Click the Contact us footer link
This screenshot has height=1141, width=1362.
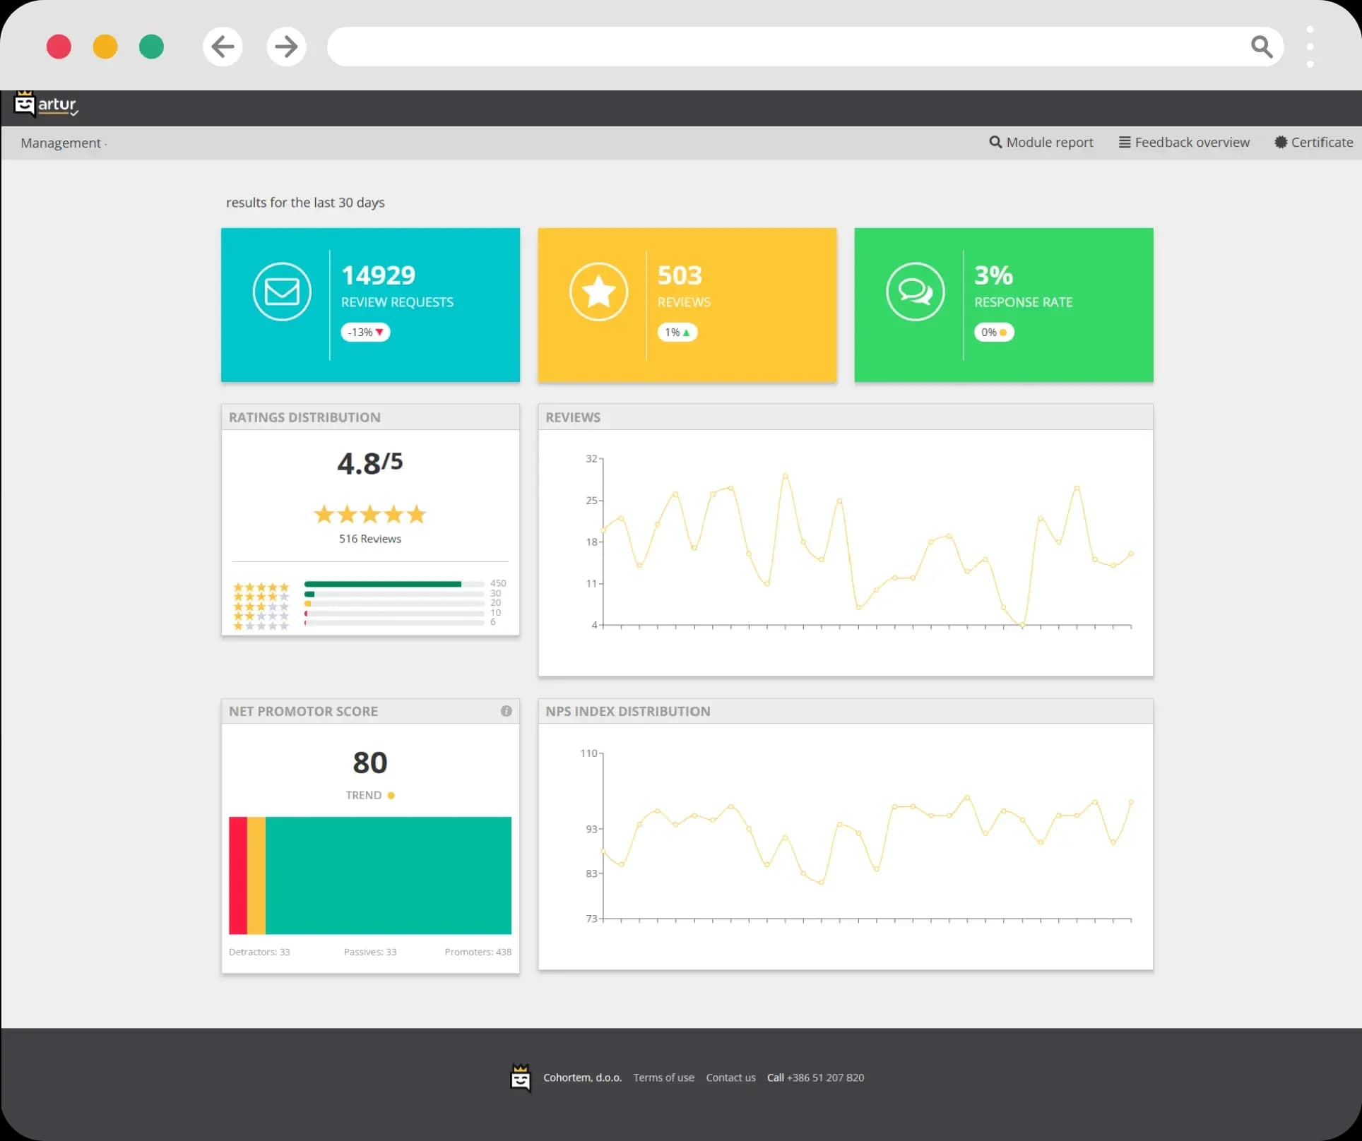tap(730, 1077)
